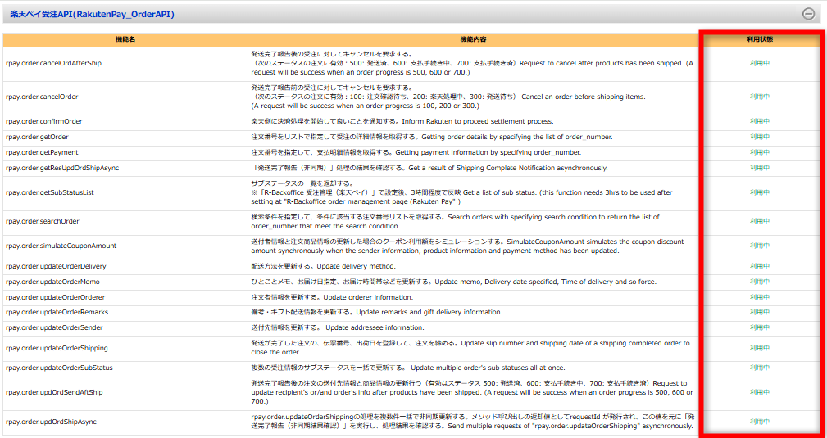Click 利用中 status for searchOrder row
Image resolution: width=827 pixels, height=438 pixels.
pyautogui.click(x=760, y=221)
